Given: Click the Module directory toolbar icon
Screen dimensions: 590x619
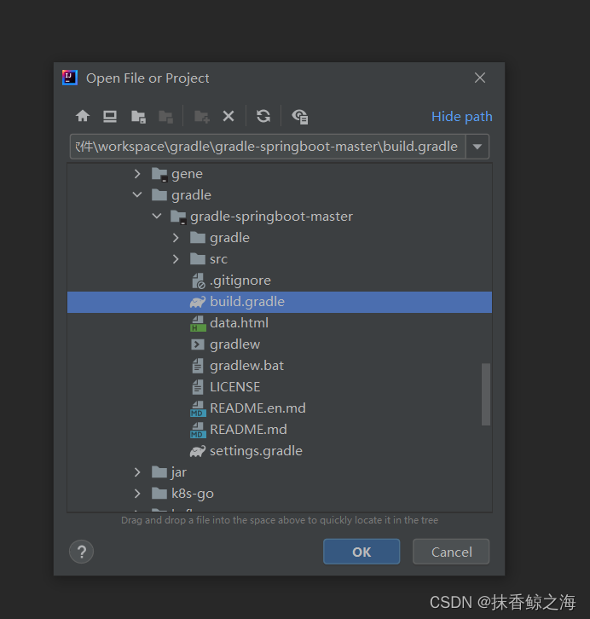Looking at the screenshot, I should click(x=165, y=117).
